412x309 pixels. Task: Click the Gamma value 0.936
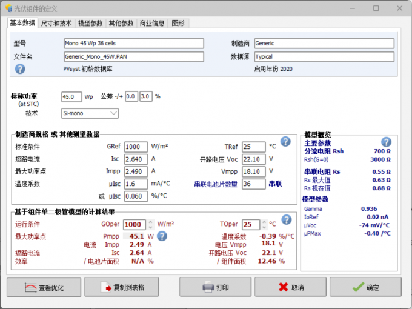pyautogui.click(x=369, y=208)
